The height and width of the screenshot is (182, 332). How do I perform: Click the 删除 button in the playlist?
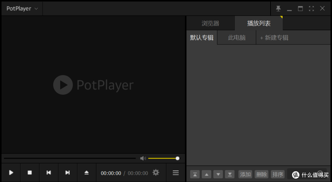(x=262, y=174)
